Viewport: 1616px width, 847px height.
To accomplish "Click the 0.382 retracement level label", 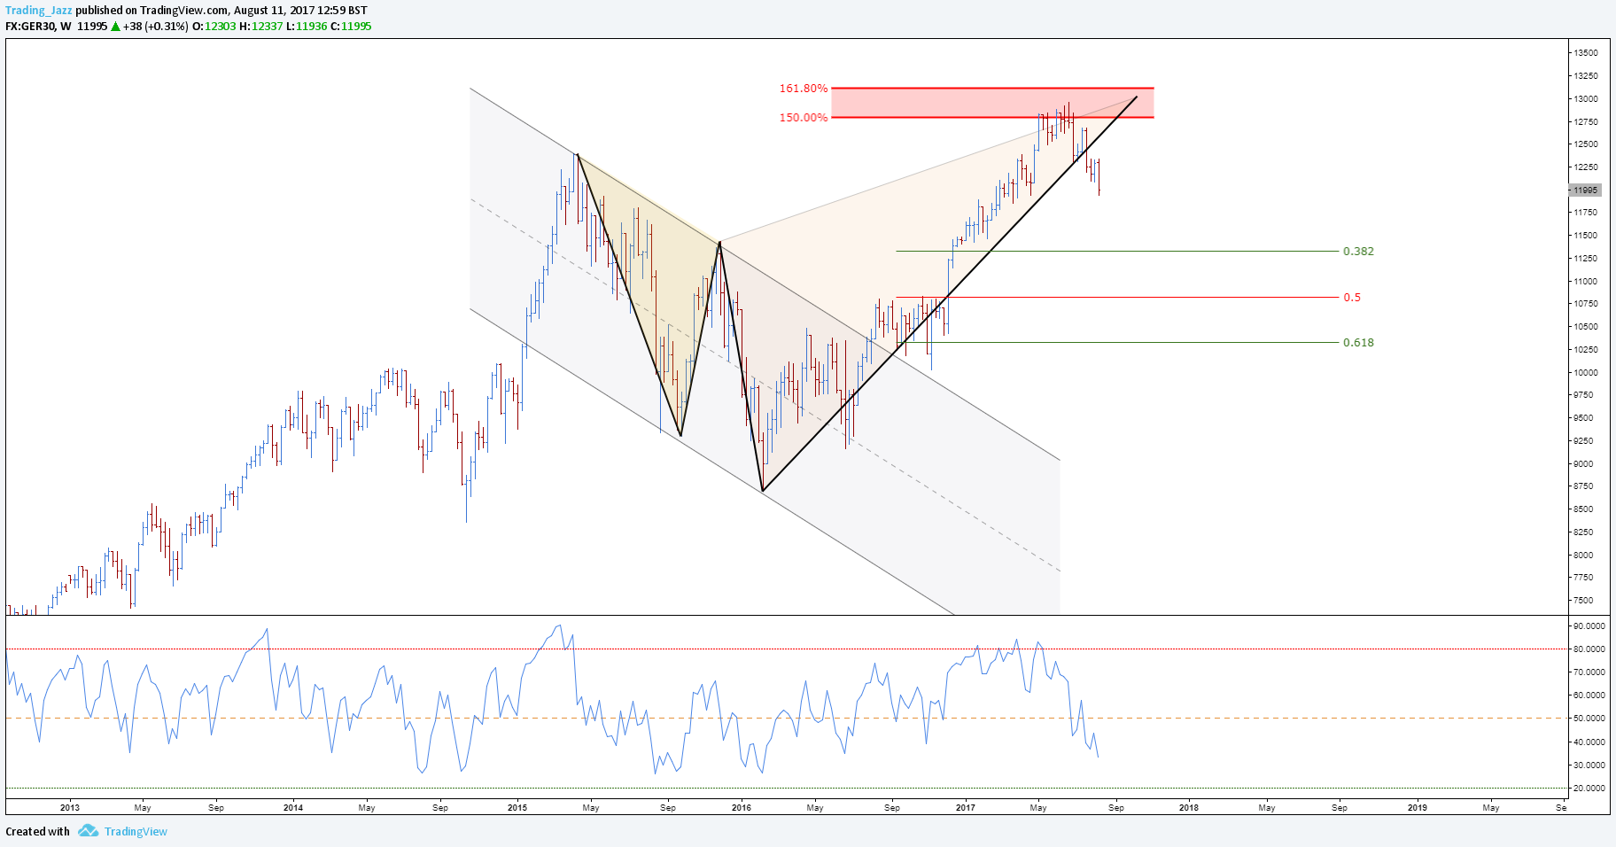I will (1358, 252).
